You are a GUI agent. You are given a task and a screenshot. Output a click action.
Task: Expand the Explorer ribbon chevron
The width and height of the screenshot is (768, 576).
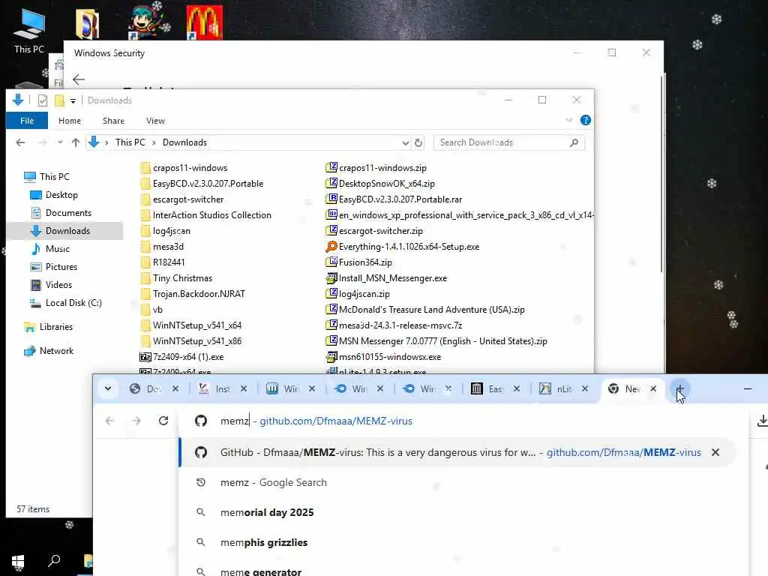pos(568,121)
